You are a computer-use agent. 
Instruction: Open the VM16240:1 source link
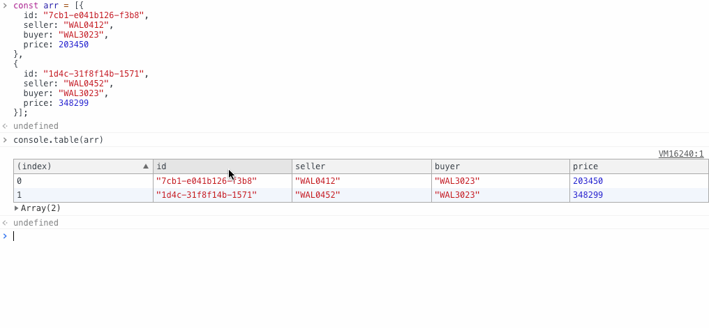pyautogui.click(x=681, y=155)
